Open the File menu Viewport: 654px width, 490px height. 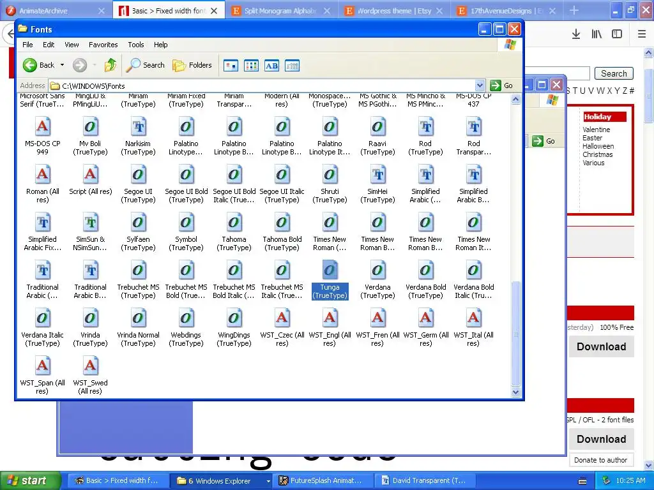(27, 45)
